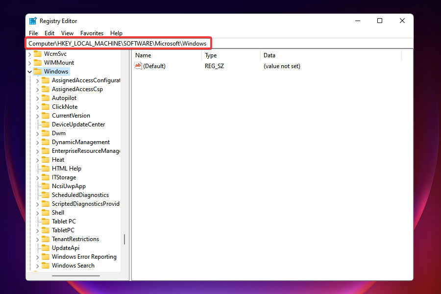Expand the ITStorage key

[x=37, y=177]
